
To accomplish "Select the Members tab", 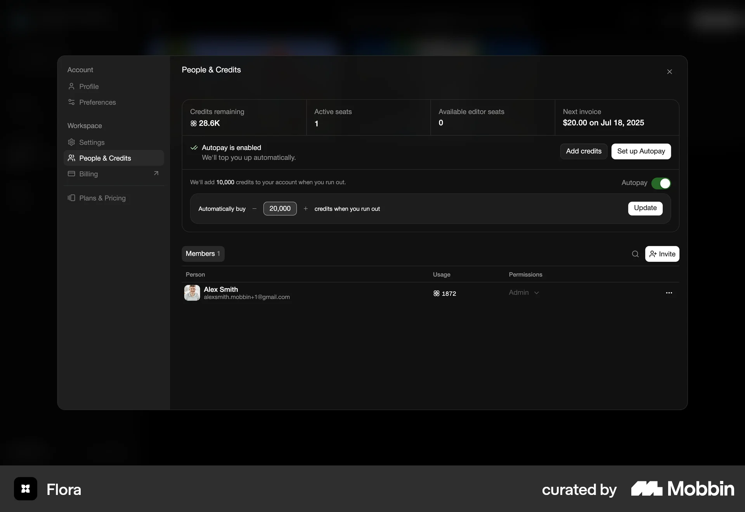I will [x=203, y=254].
